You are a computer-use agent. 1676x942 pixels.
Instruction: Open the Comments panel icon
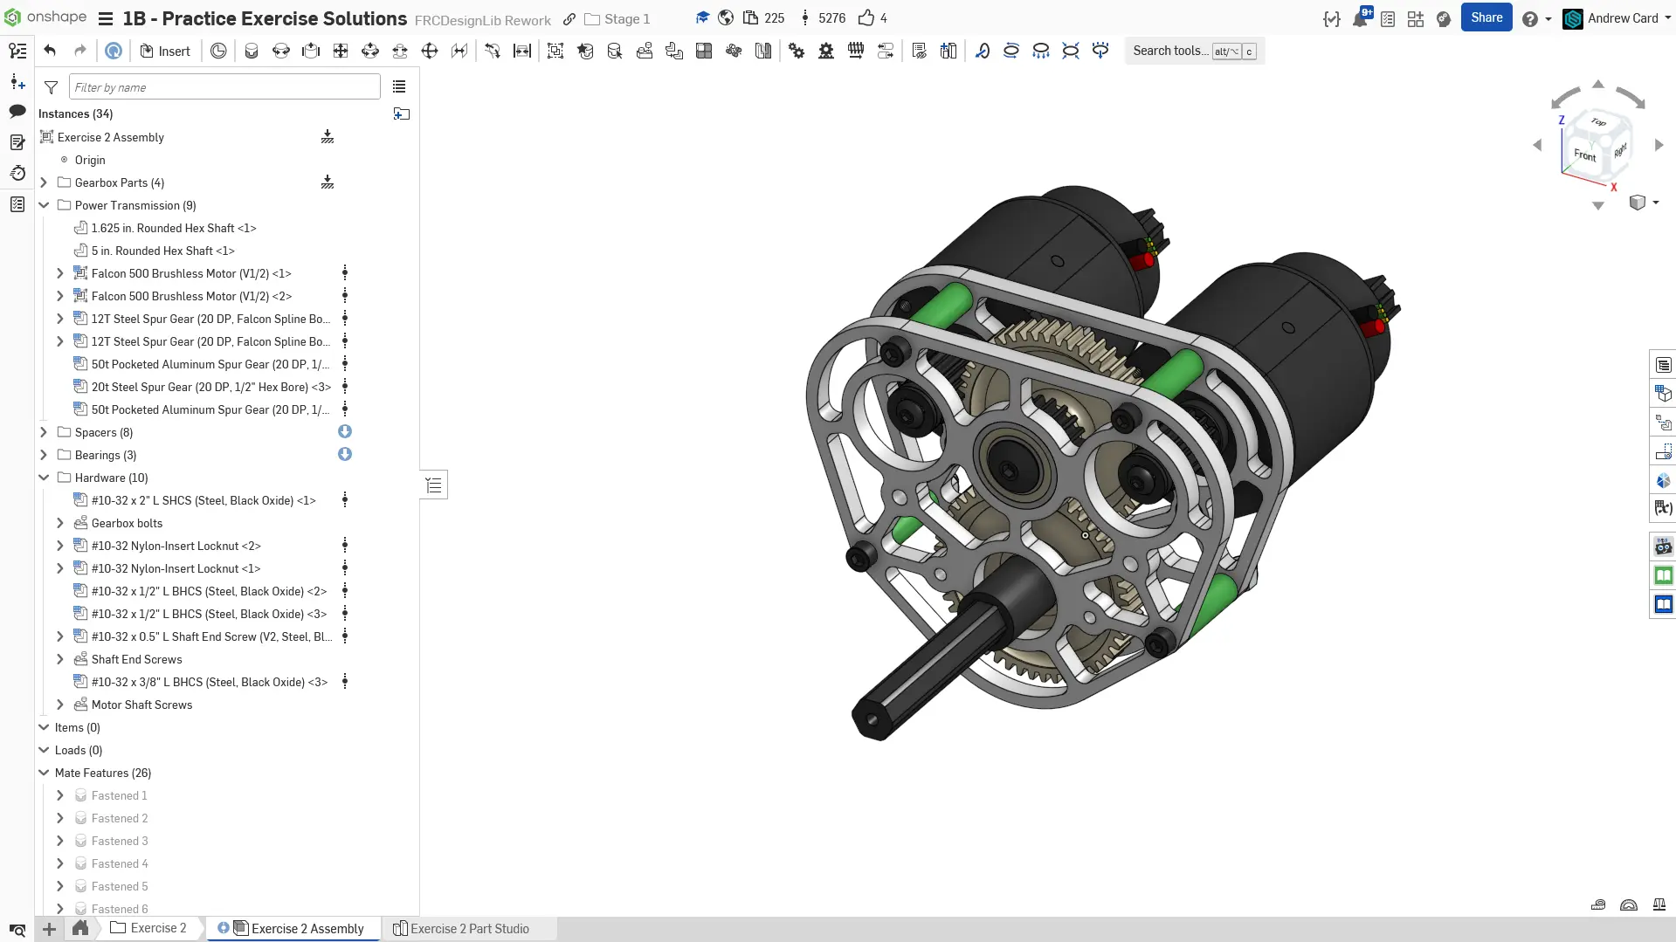click(17, 111)
